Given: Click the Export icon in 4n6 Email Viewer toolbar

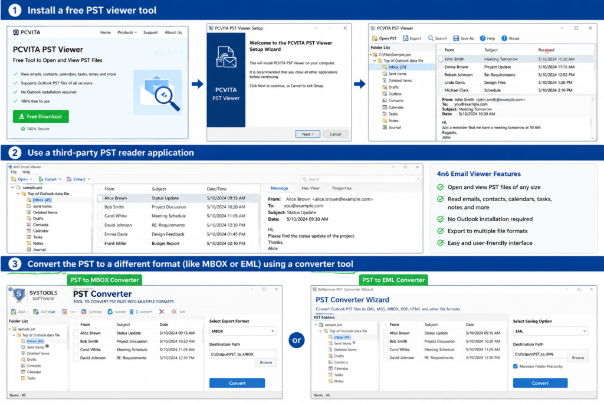Looking at the screenshot, I should (41, 179).
